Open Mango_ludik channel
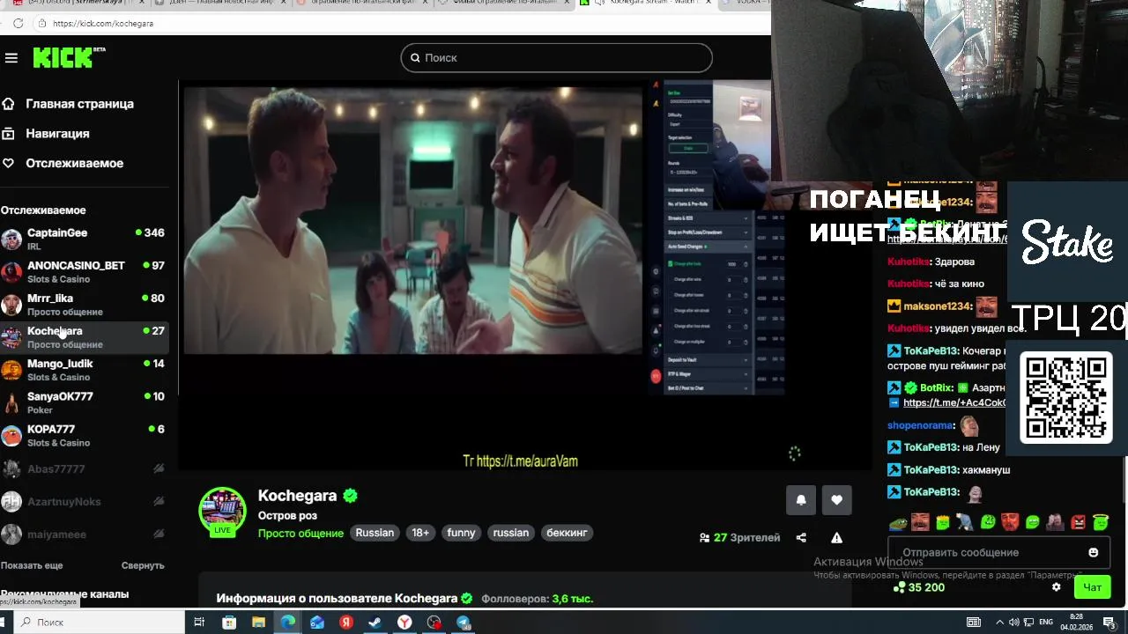Screen dimensions: 1128x634 [x=85, y=370]
